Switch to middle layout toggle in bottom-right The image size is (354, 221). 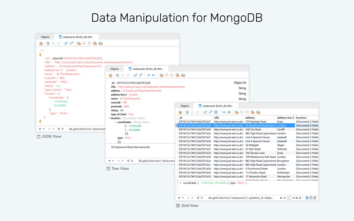point(311,198)
